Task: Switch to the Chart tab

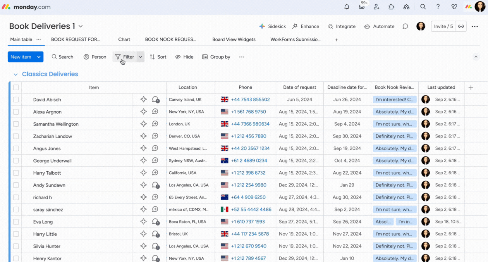Action: pyautogui.click(x=124, y=39)
